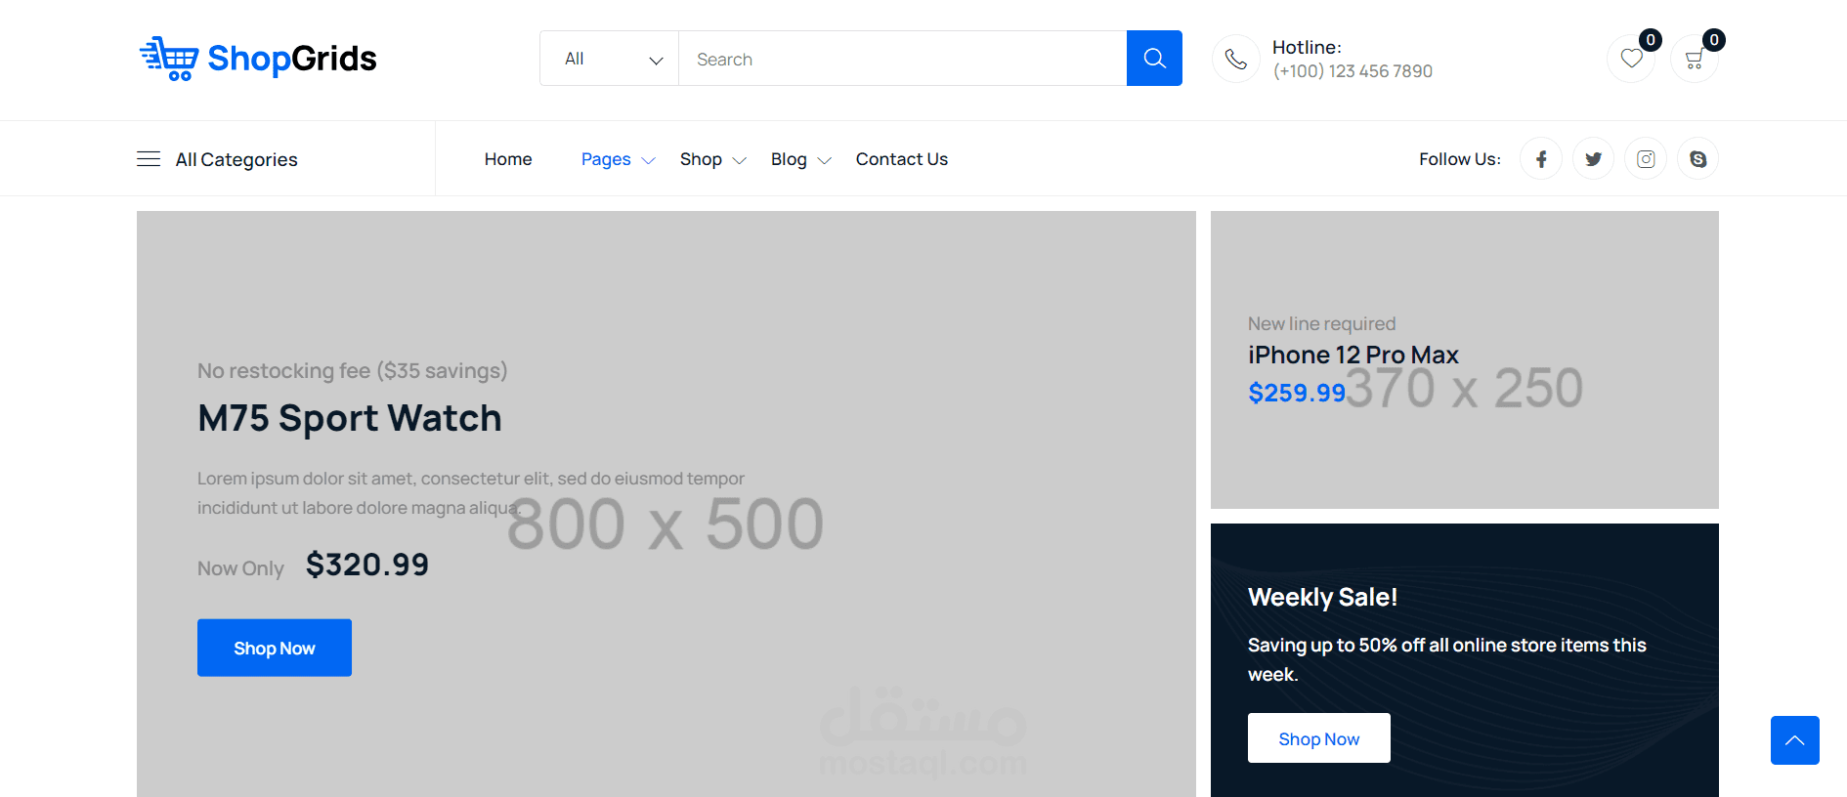Open the wishlist heart icon
1847x797 pixels.
tap(1631, 59)
